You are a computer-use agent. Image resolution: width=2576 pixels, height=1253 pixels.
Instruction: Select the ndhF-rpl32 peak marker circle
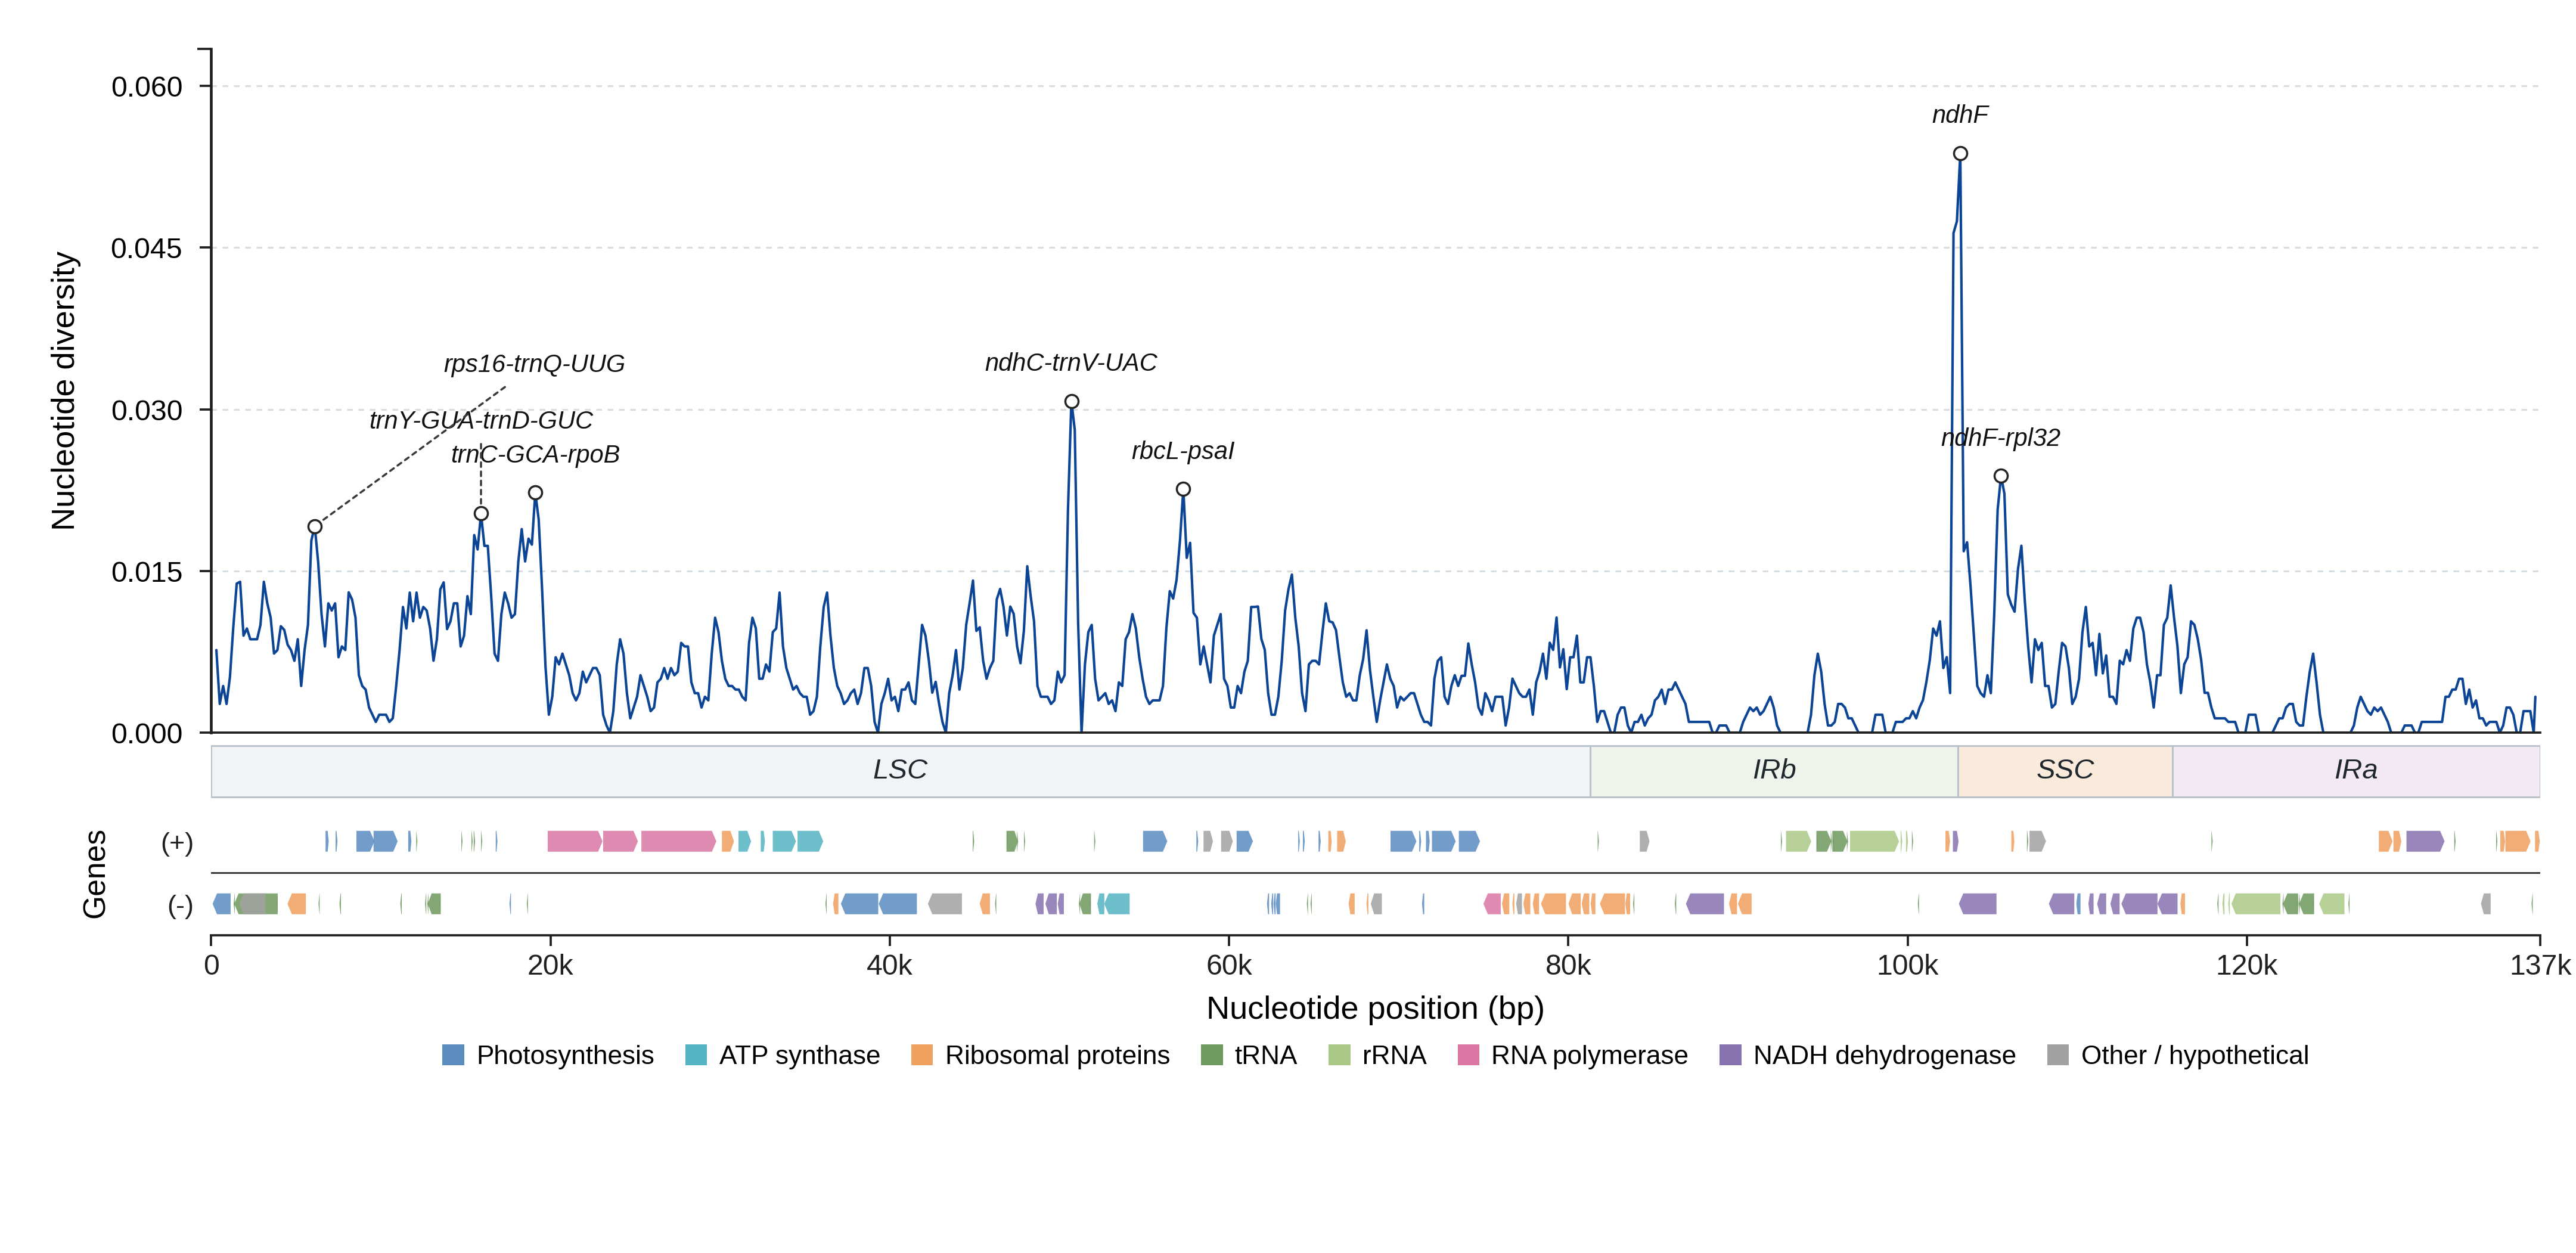tap(2000, 476)
